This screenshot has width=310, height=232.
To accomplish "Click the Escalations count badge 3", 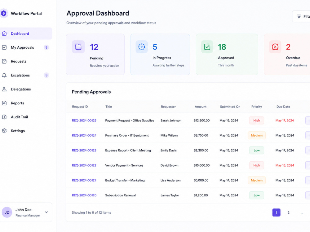I will (46, 75).
